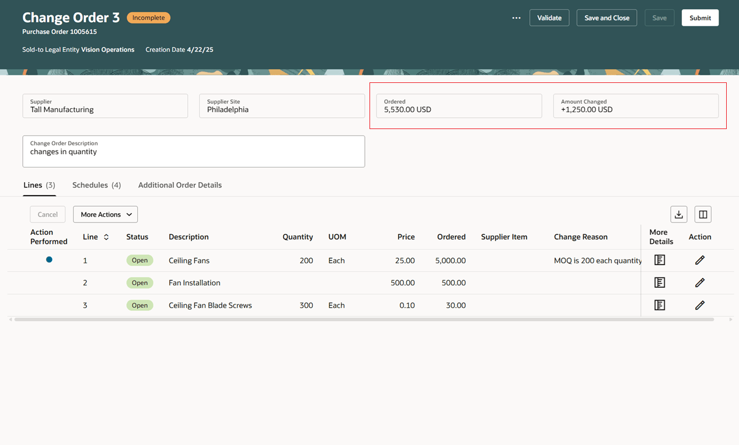This screenshot has height=445, width=739.
Task: Edit the Ceiling Fans line
Action: 699,259
